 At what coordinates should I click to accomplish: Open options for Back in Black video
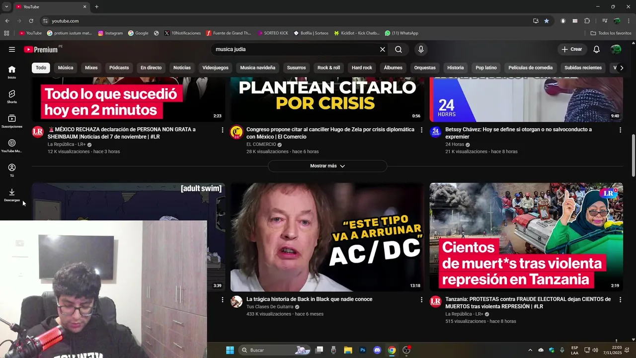421,300
